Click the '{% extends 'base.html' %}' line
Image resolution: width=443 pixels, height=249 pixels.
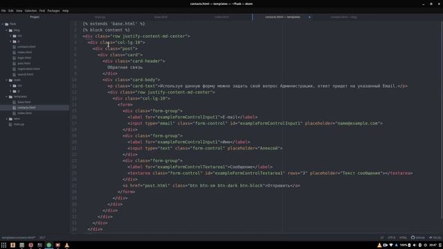[x=114, y=24]
